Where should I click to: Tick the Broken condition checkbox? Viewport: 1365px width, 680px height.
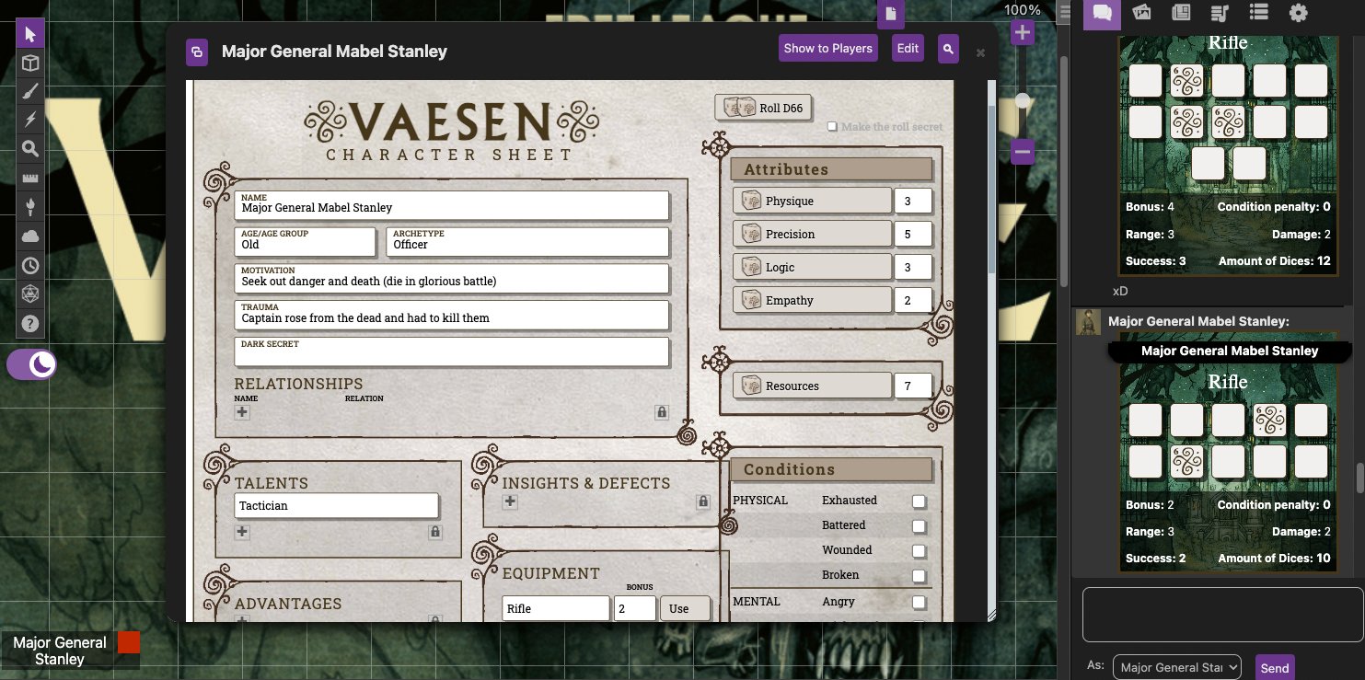click(x=919, y=576)
